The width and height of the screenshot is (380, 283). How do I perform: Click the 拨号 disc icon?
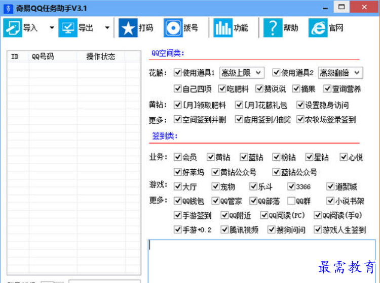coord(173,28)
